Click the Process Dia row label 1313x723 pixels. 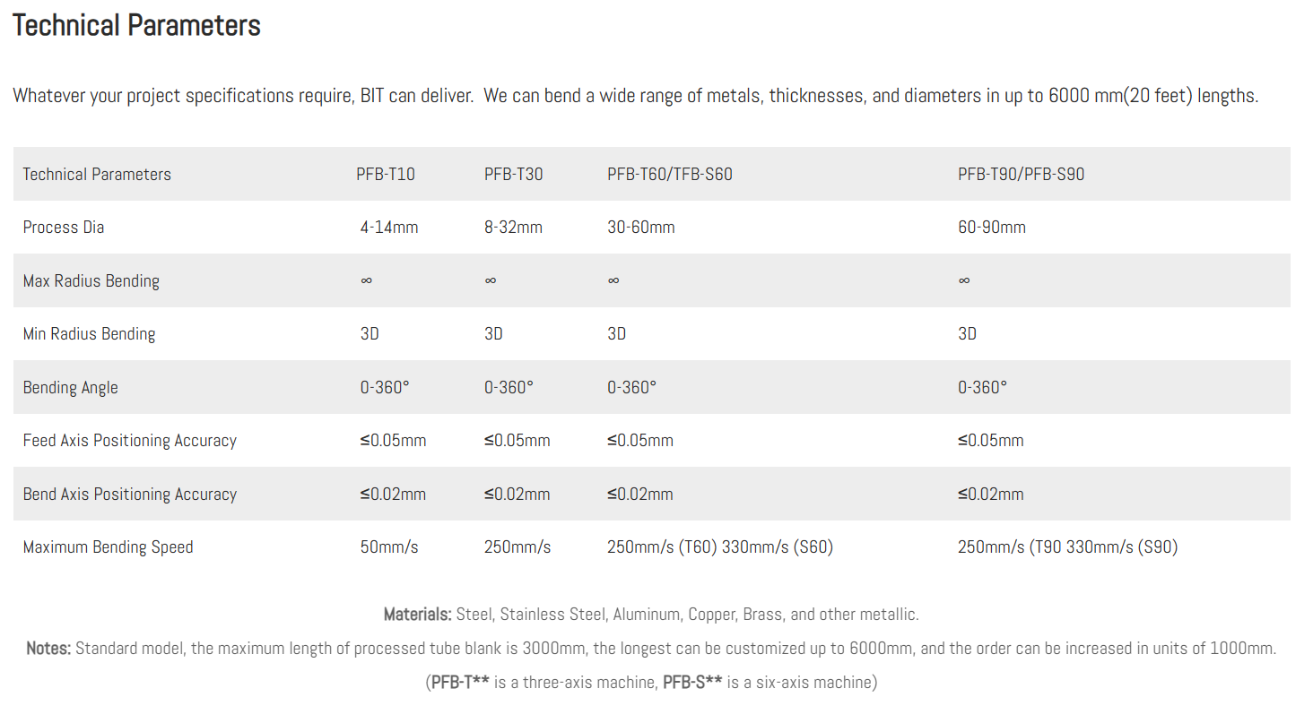64,228
